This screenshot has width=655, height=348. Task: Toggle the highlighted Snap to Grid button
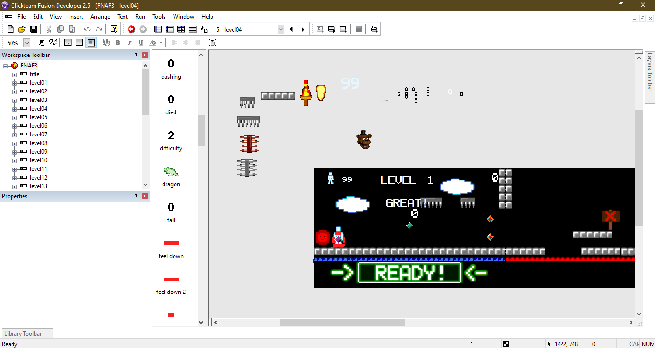coord(91,43)
